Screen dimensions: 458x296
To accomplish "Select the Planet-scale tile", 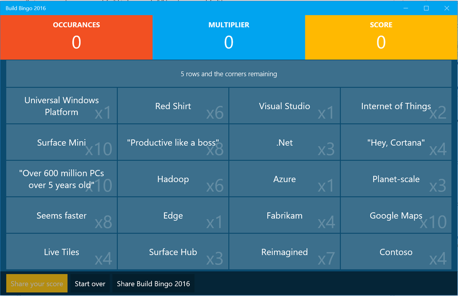I will coord(396,179).
